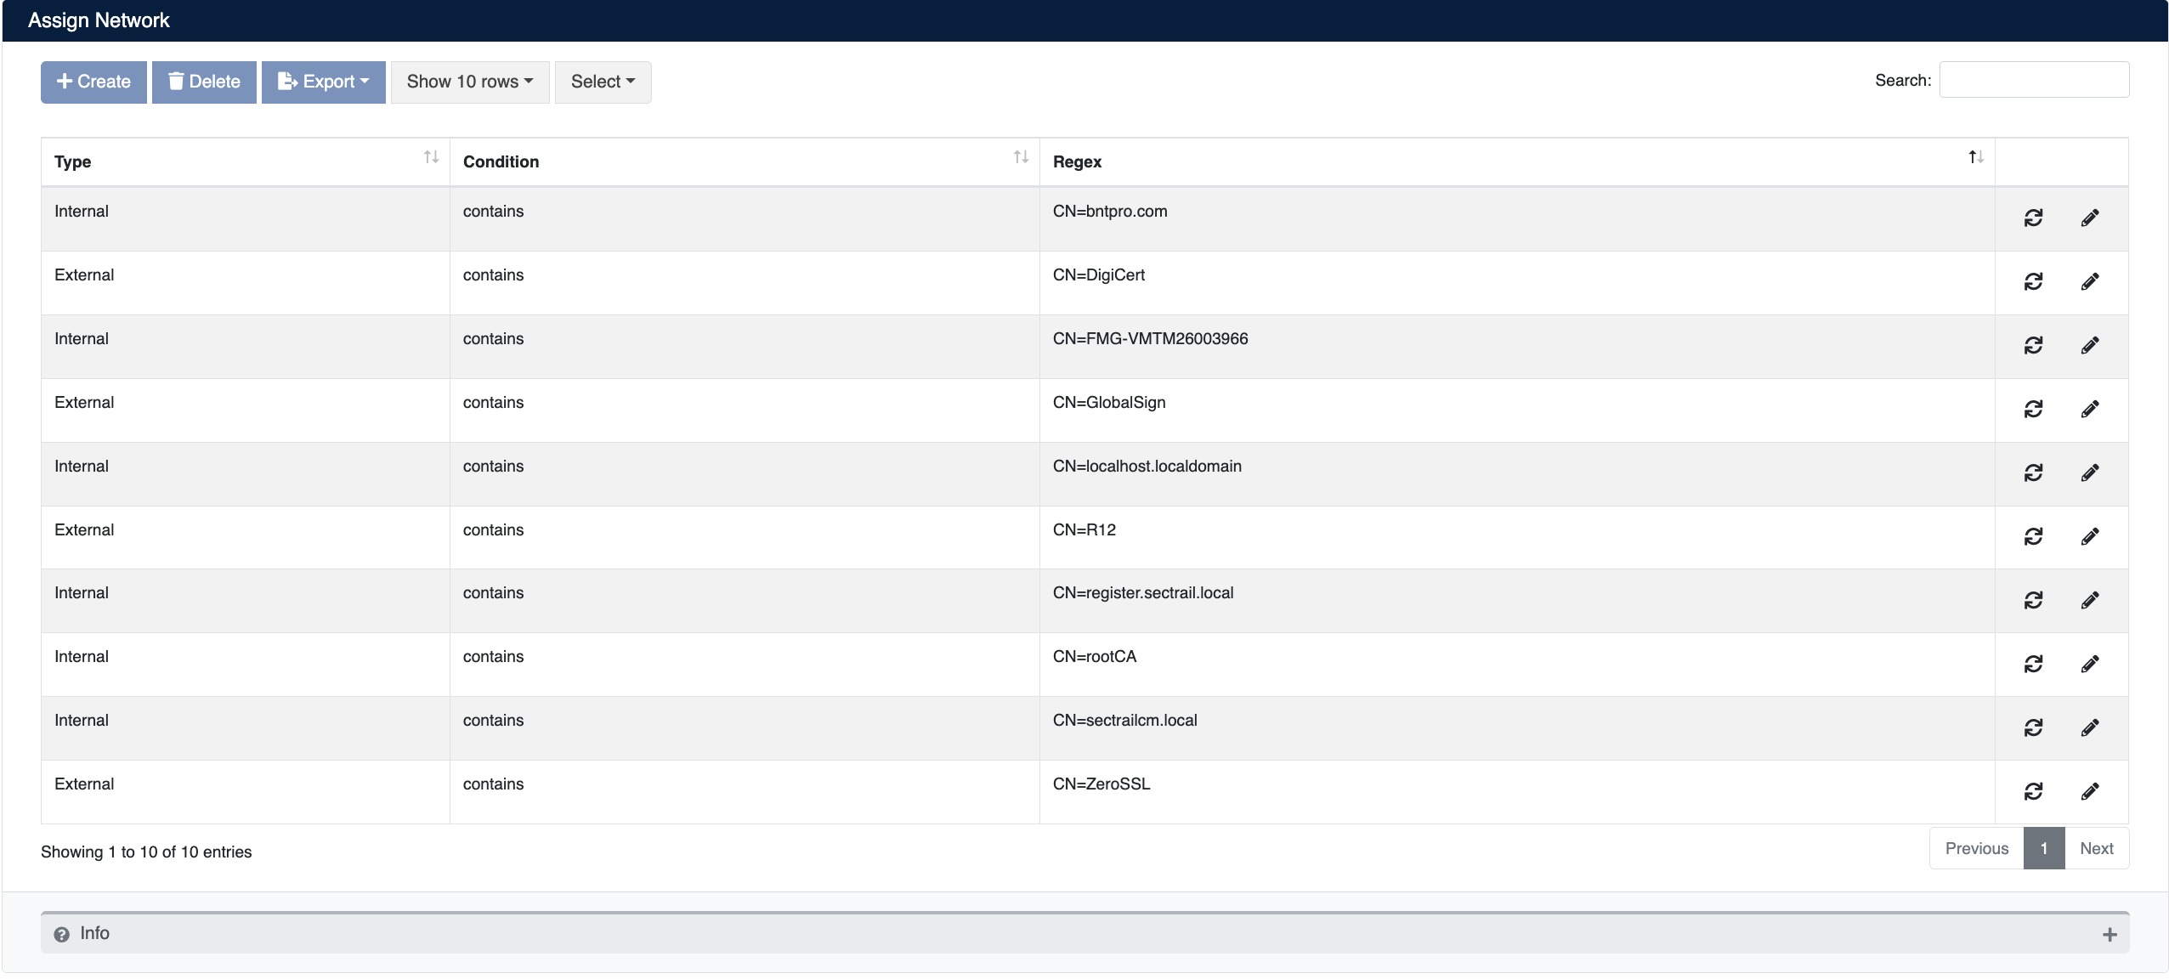Refresh the CN=register.sectrail.local rule
2169x979 pixels.
coord(2033,601)
